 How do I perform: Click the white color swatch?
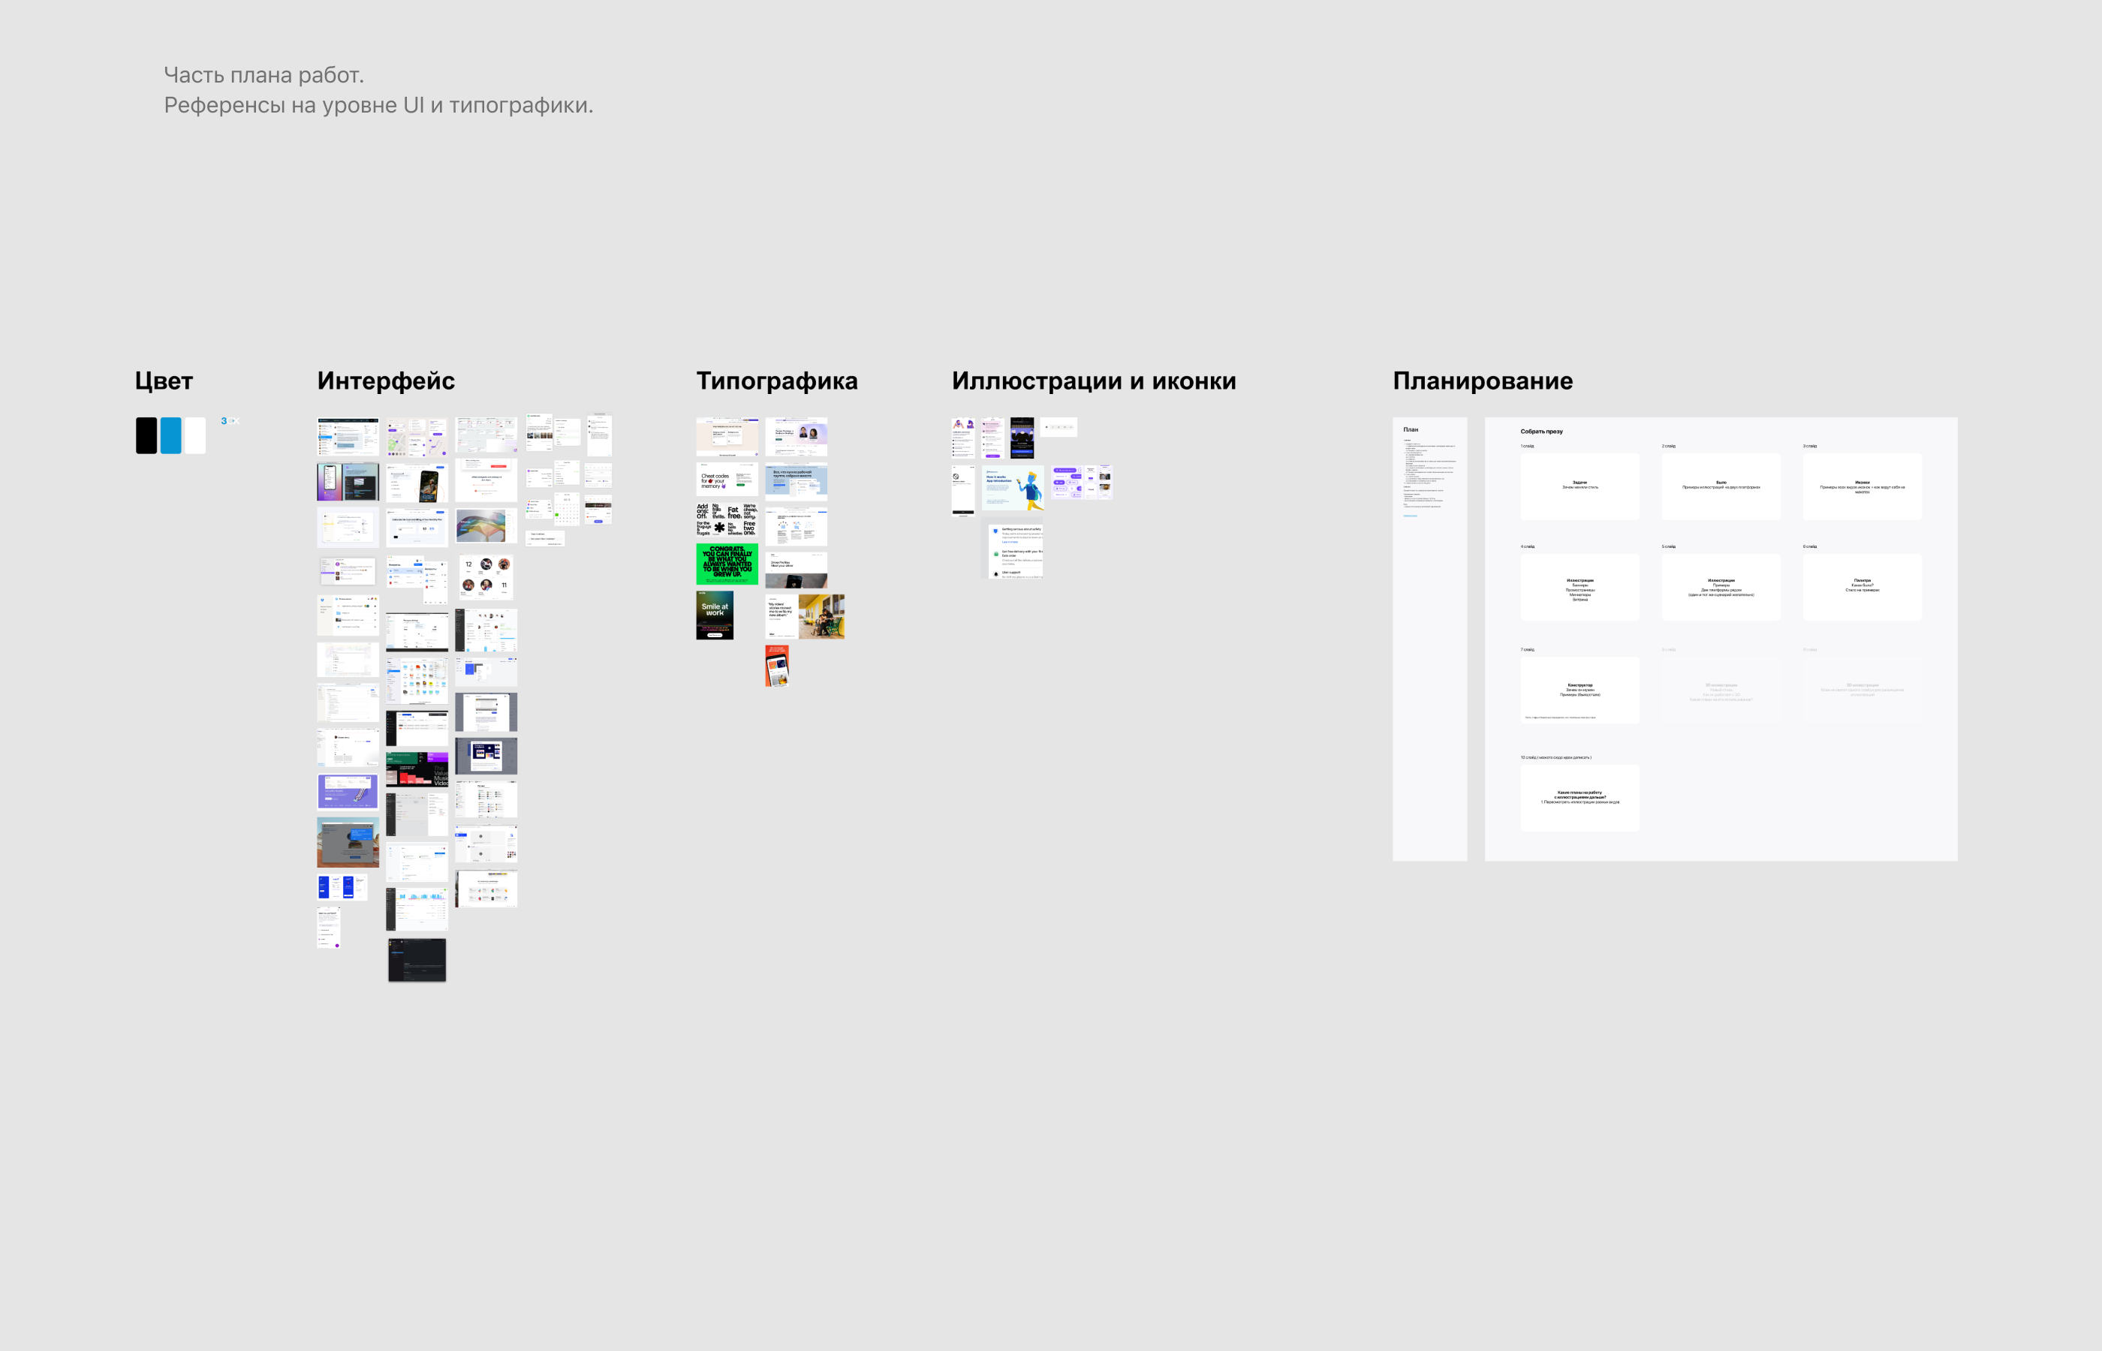point(194,436)
